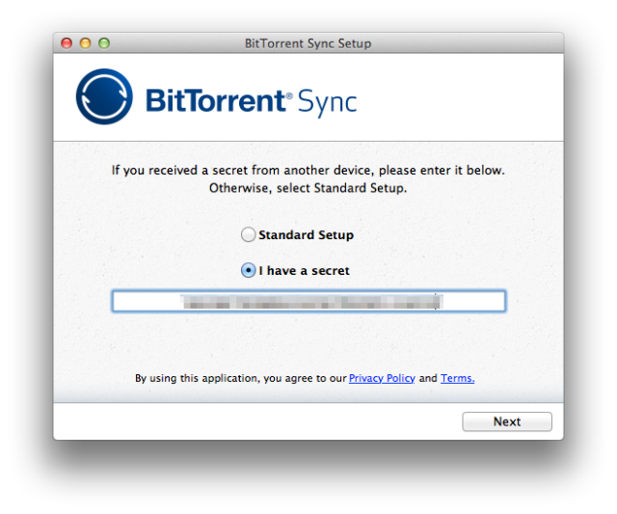The image size is (617, 514).
Task: Zoom the window using the green button
Action: [104, 42]
